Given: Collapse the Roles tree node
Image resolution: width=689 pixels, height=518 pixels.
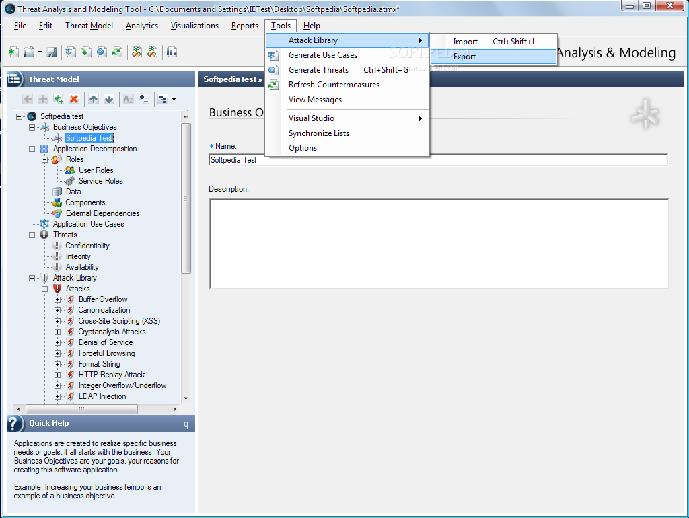Looking at the screenshot, I should pyautogui.click(x=44, y=159).
